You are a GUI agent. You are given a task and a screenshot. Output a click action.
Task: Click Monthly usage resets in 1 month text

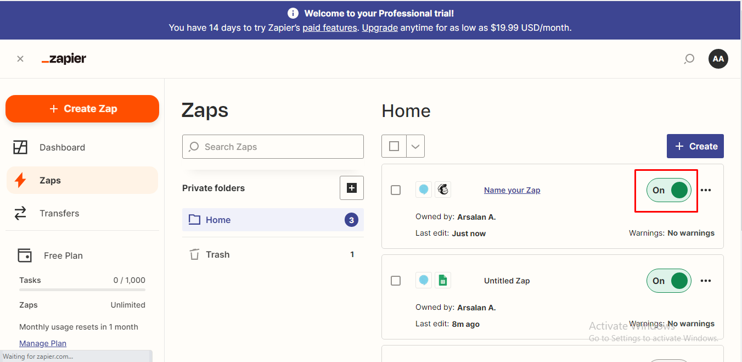78,327
